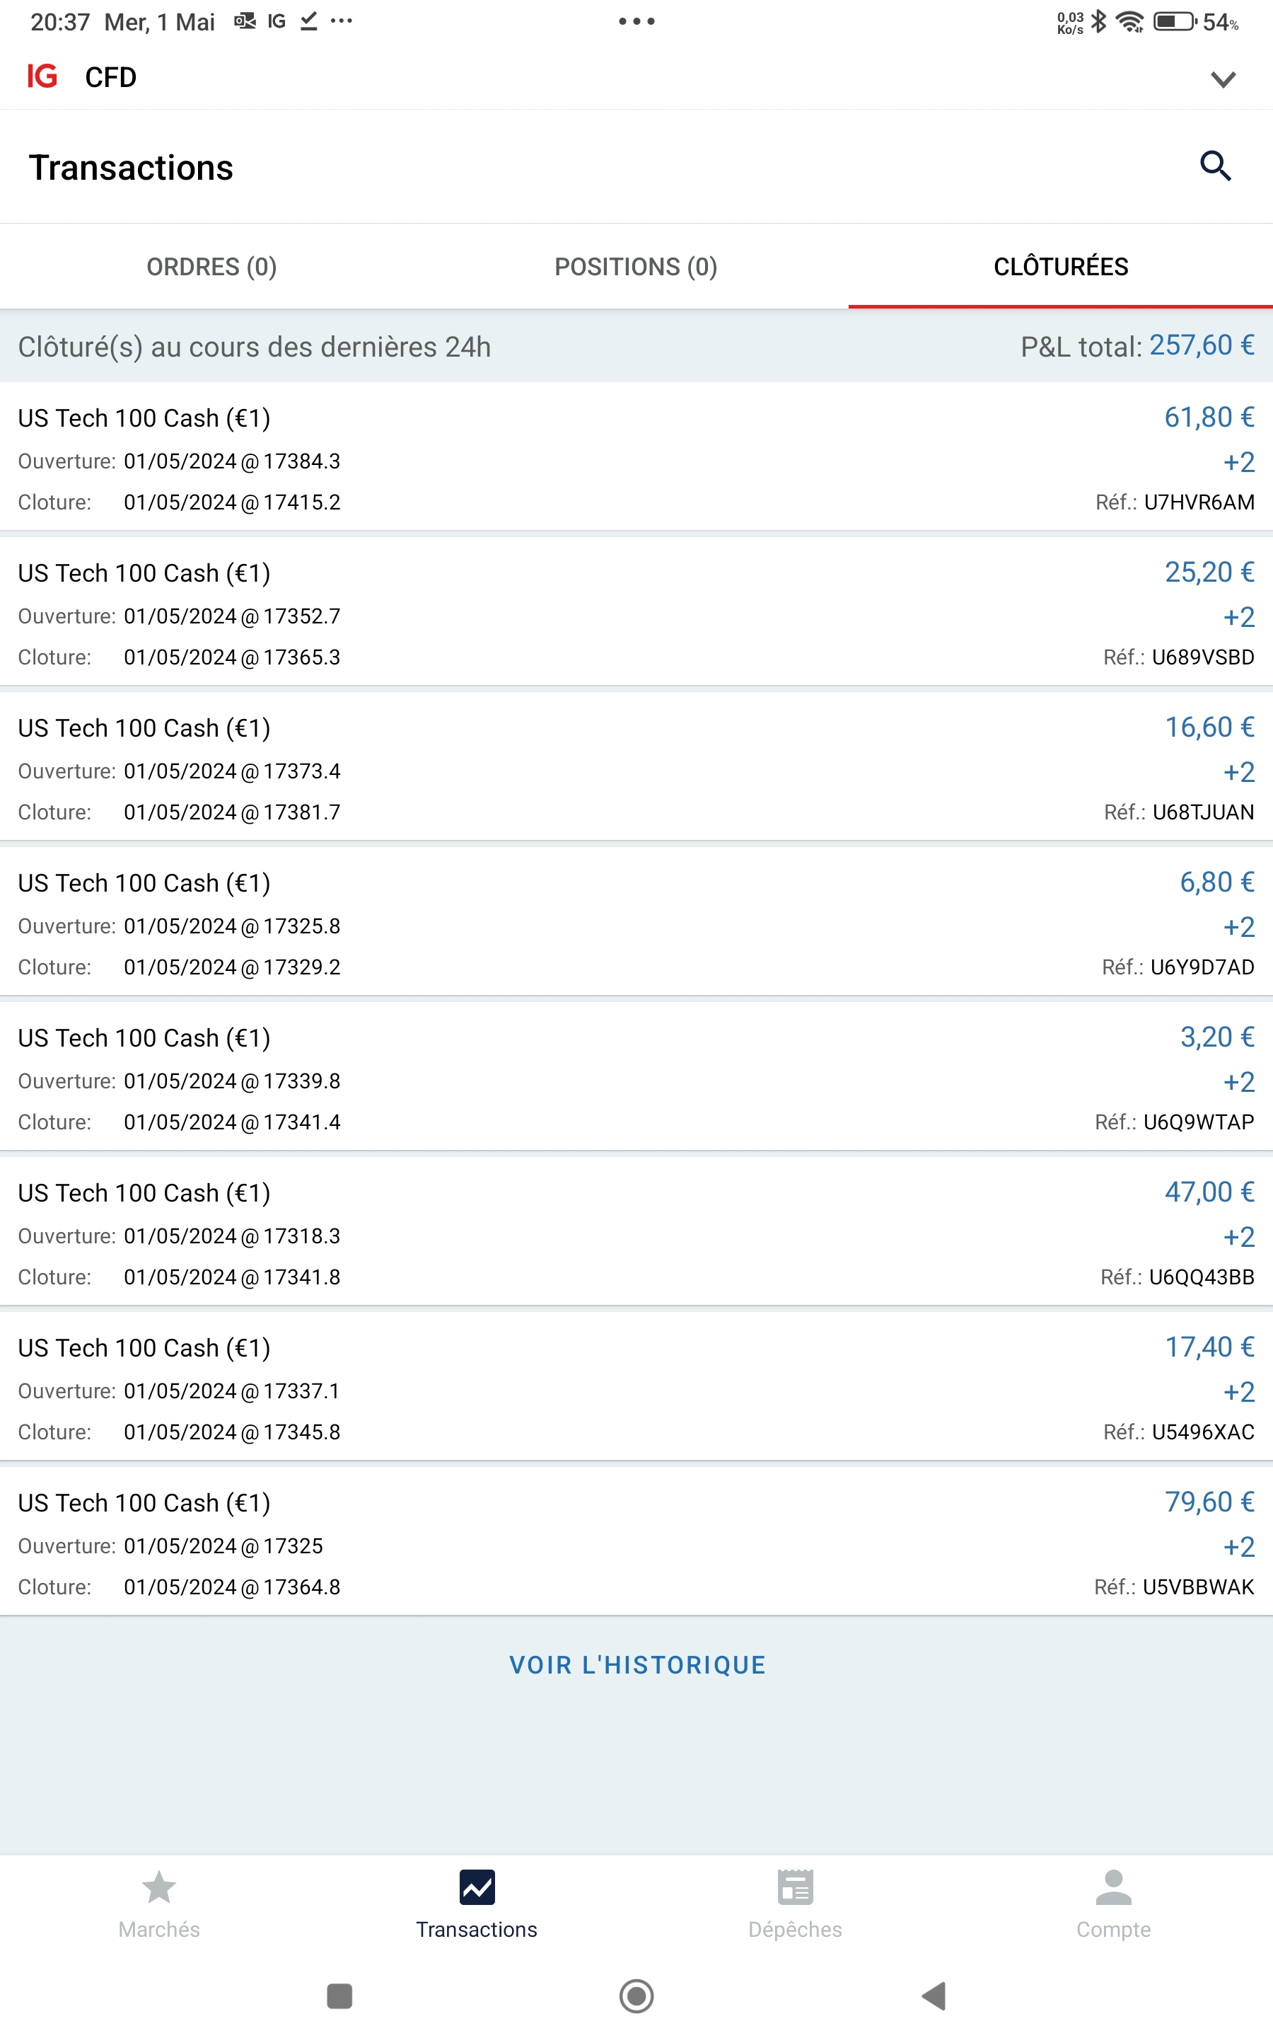The width and height of the screenshot is (1273, 2038).
Task: Open the 79,60 € closed trade
Action: [636, 1543]
